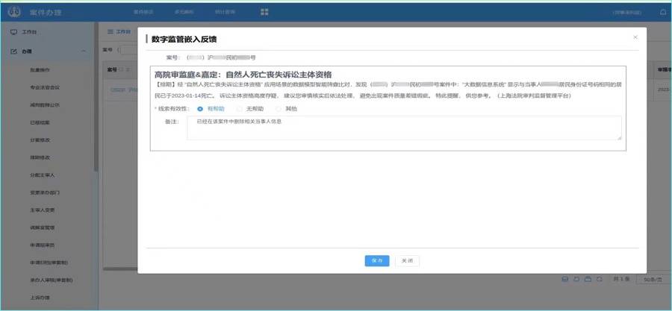Viewport: 672px width, 311px height.
Task: Click the first table toolbar icon at bottom
Action: point(564,278)
